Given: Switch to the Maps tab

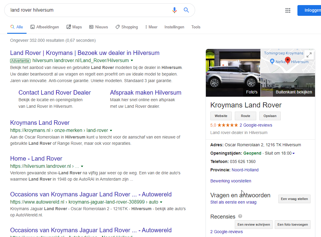Looking at the screenshot, I should (x=74, y=27).
